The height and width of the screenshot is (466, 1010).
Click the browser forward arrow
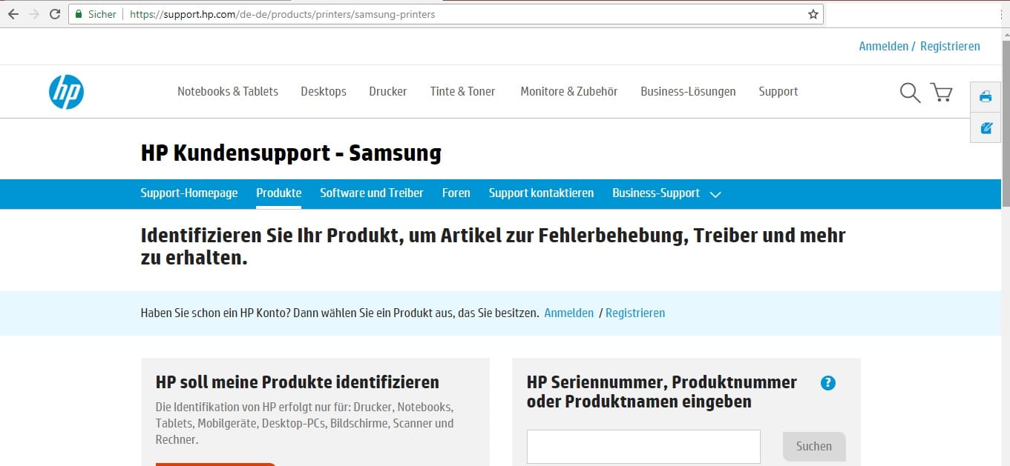tap(34, 14)
